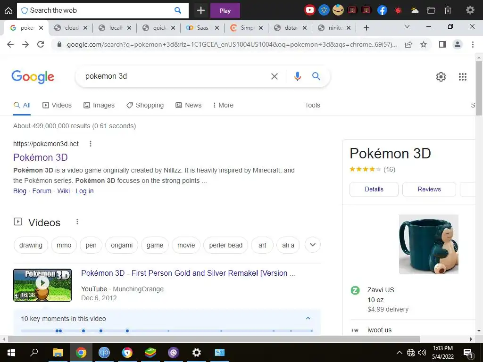Switch to the 'Saas' browser tab
Viewport: 483px width, 362px height.
point(202,28)
